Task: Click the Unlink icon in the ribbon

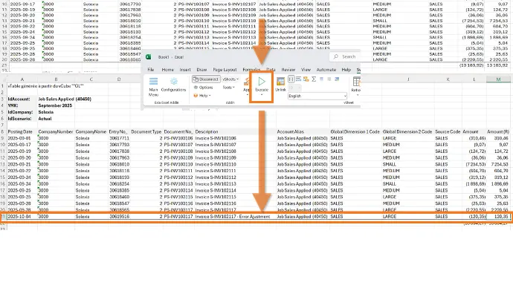Action: (280, 82)
